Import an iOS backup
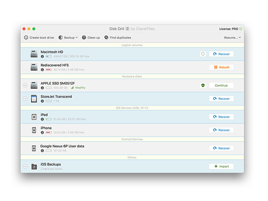 coord(221,166)
